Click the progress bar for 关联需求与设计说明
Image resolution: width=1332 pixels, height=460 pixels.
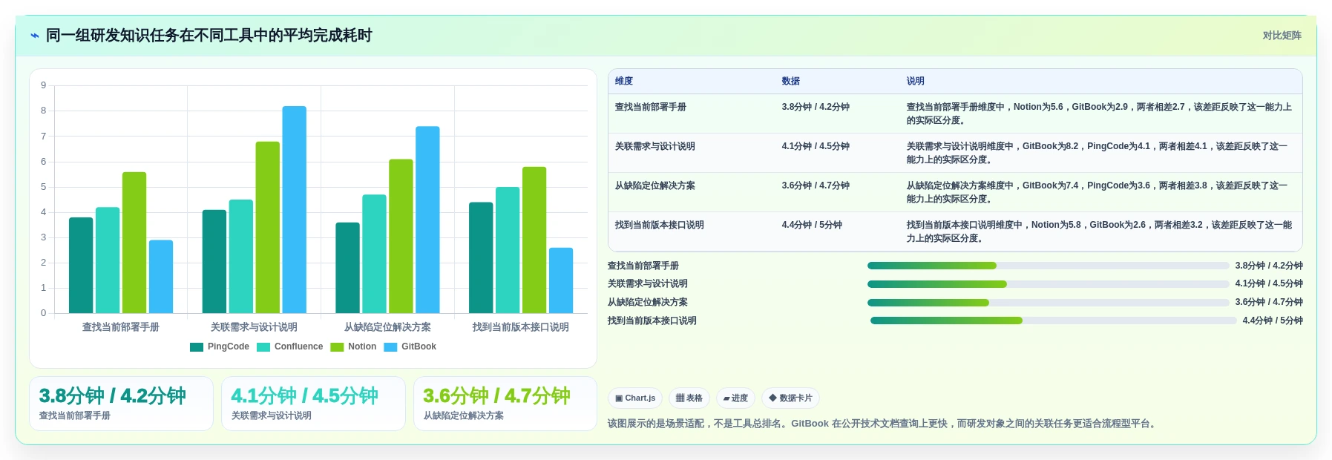(x=1048, y=284)
